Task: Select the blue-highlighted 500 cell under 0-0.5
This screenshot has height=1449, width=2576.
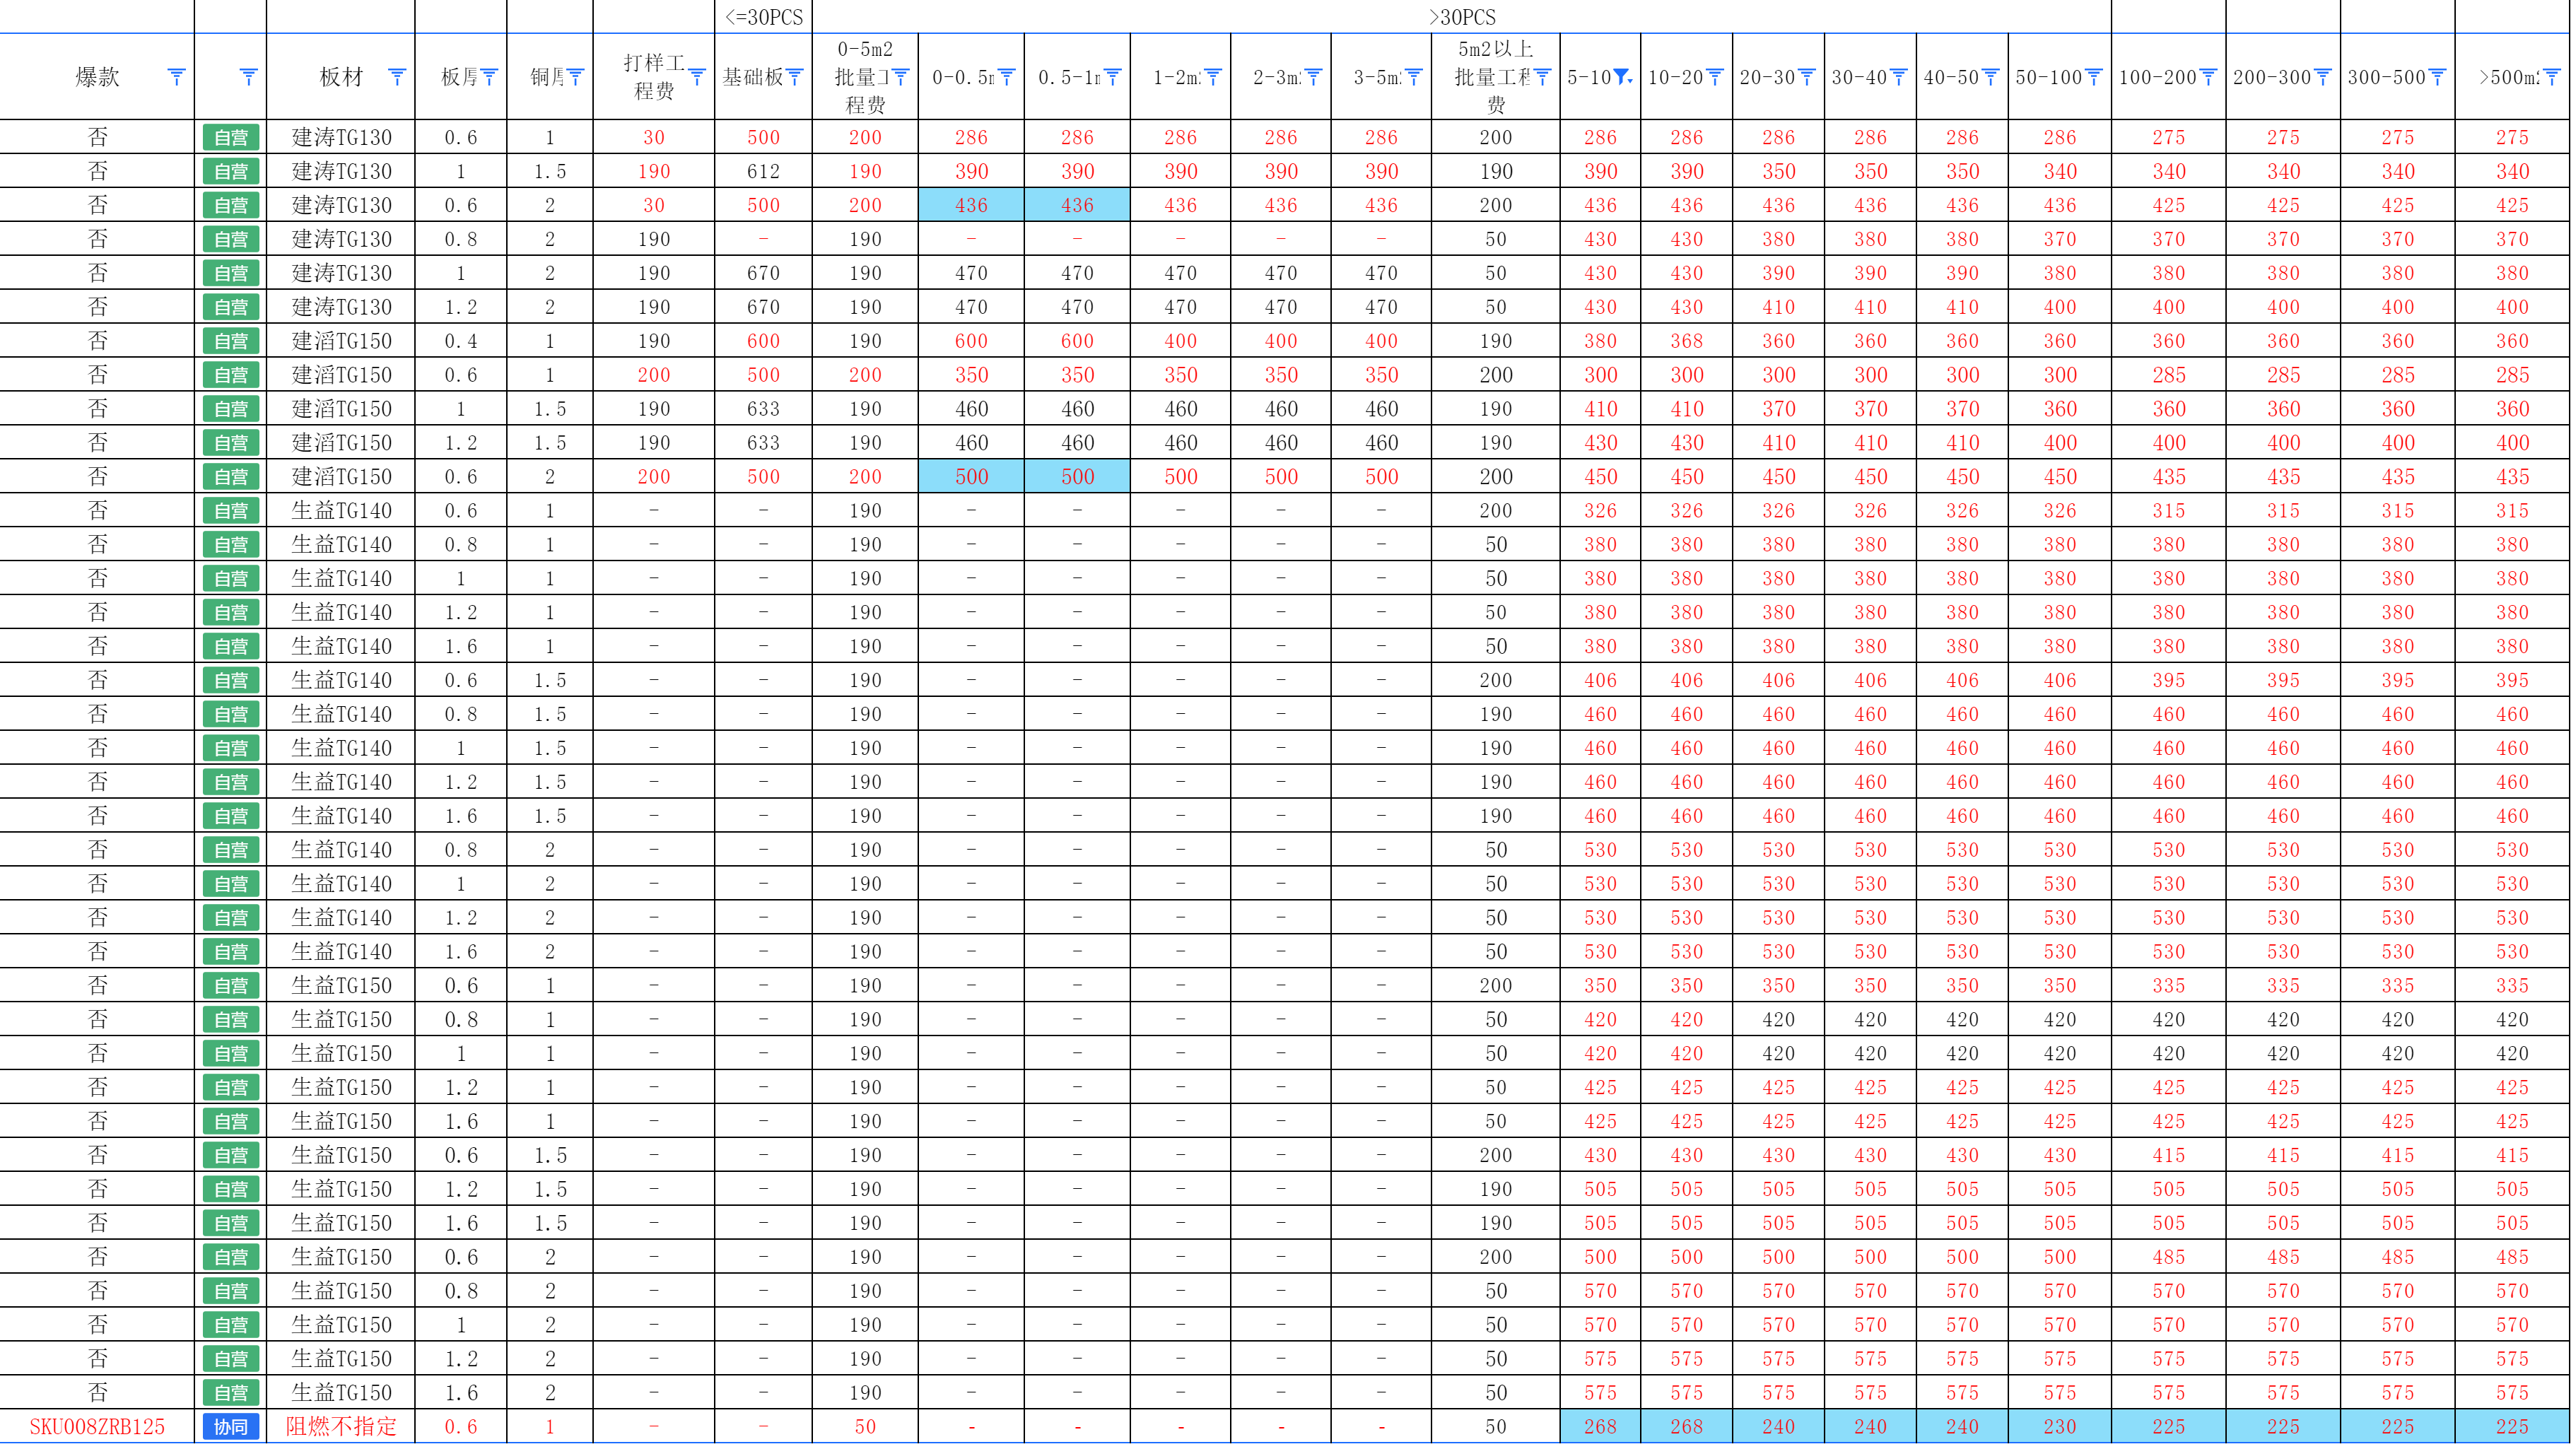Action: coord(970,476)
